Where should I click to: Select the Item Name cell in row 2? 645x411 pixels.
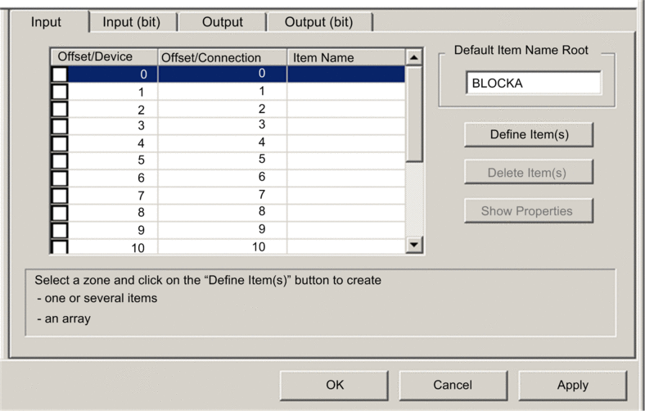(346, 109)
